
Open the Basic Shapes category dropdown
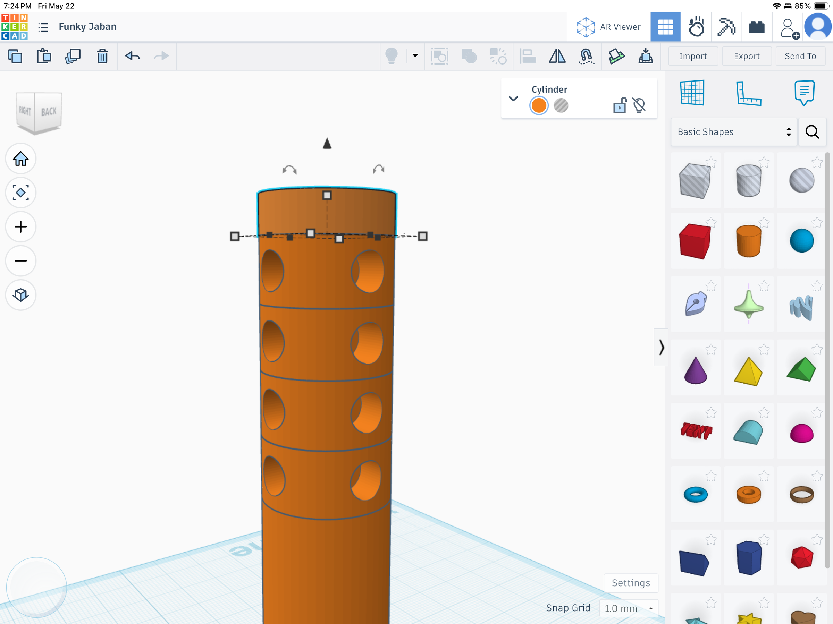coord(734,132)
